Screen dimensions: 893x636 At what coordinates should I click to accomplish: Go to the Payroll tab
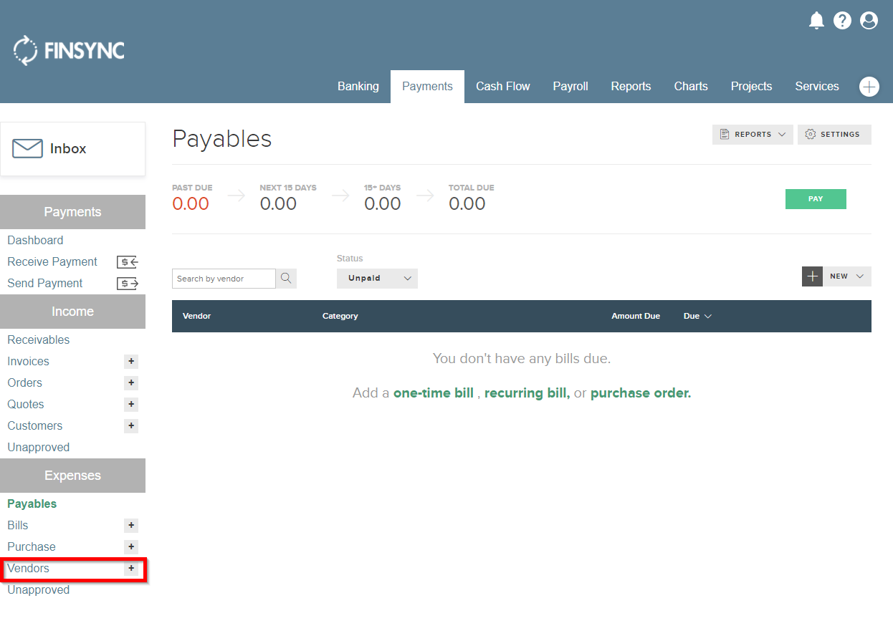click(x=570, y=87)
